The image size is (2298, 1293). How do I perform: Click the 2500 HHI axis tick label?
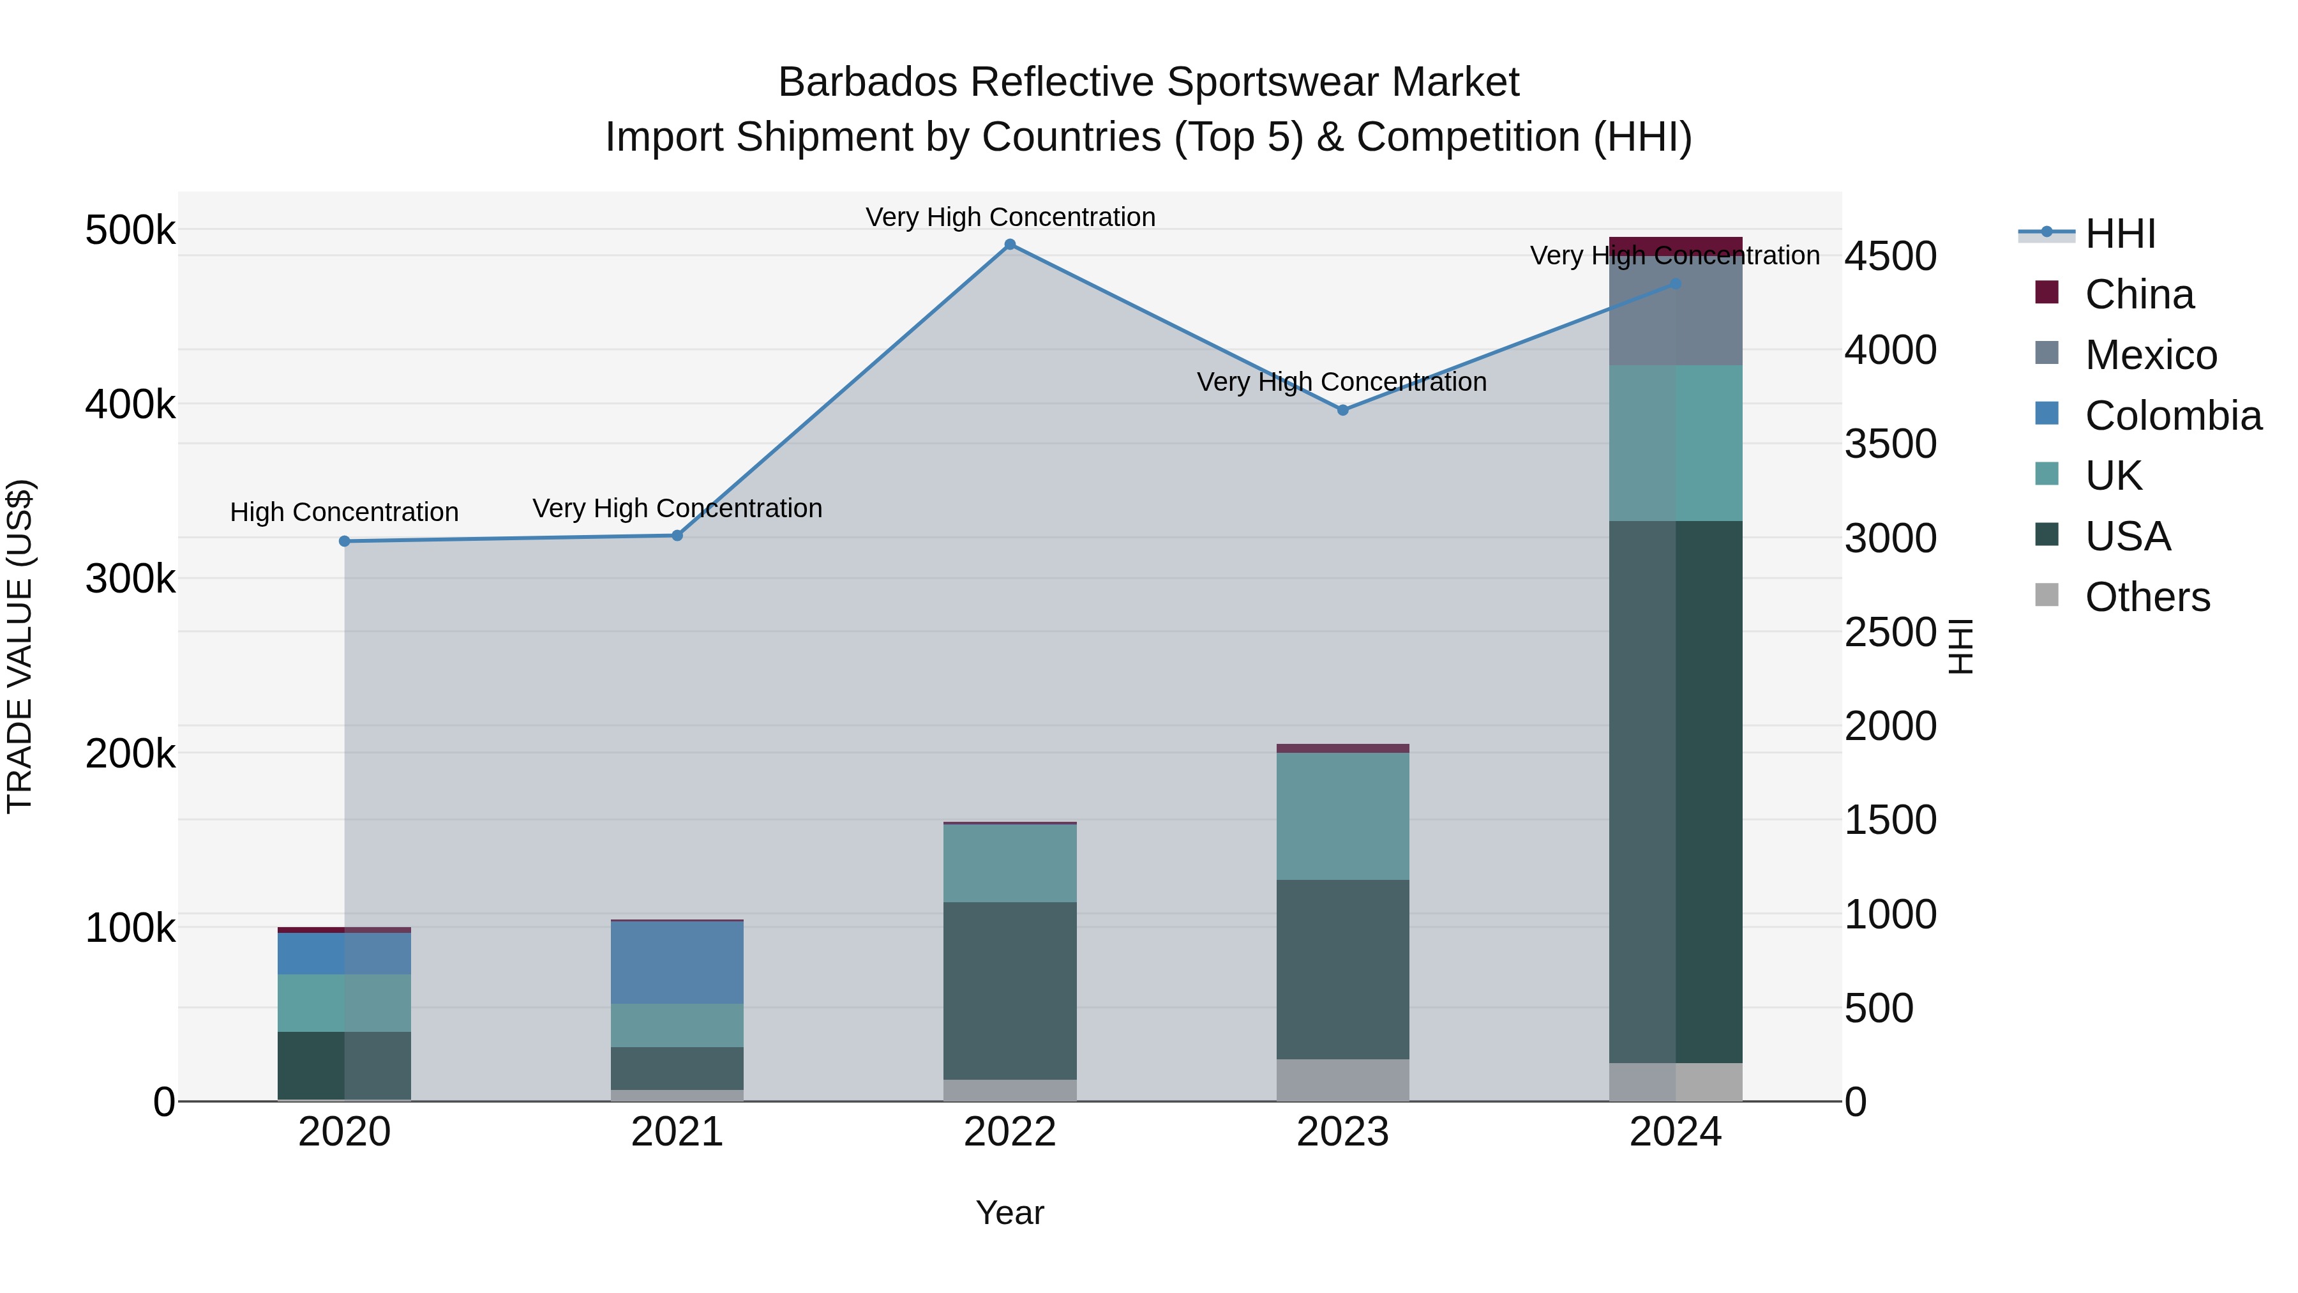pos(1890,633)
